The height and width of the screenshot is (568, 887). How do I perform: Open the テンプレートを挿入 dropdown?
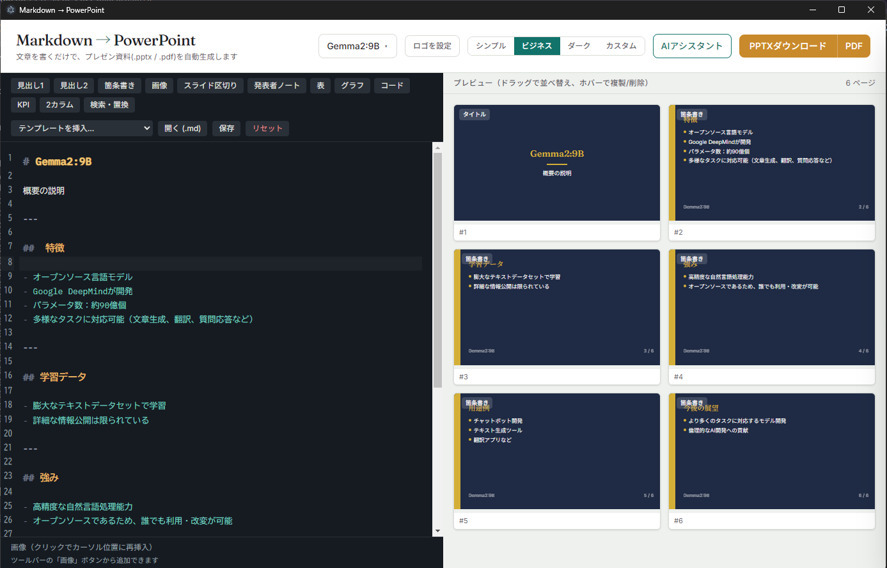click(x=82, y=129)
